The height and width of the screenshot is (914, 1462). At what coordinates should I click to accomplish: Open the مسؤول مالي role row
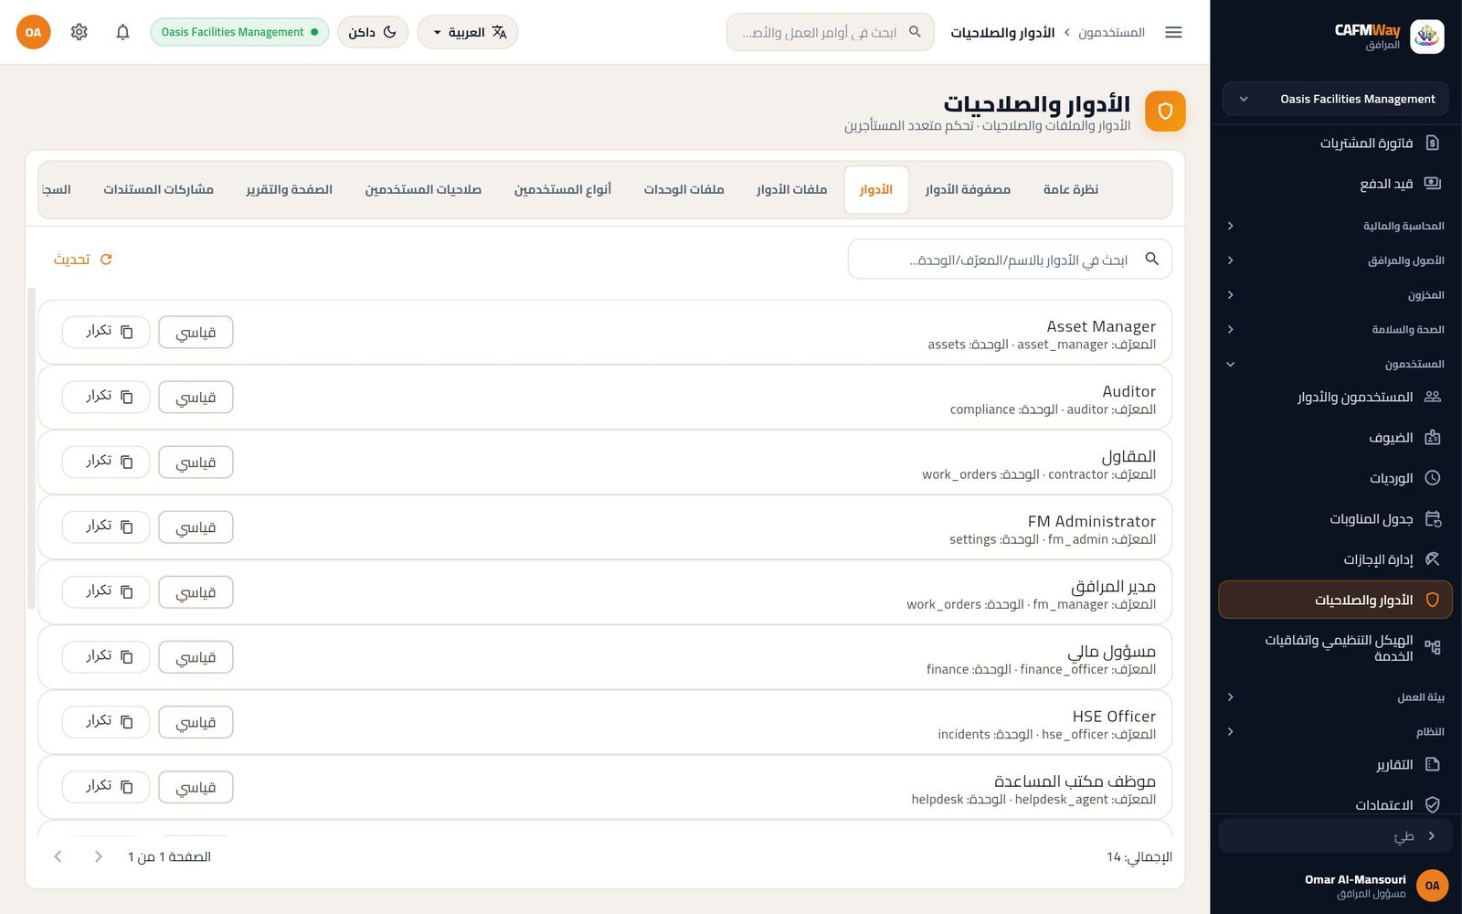(605, 657)
